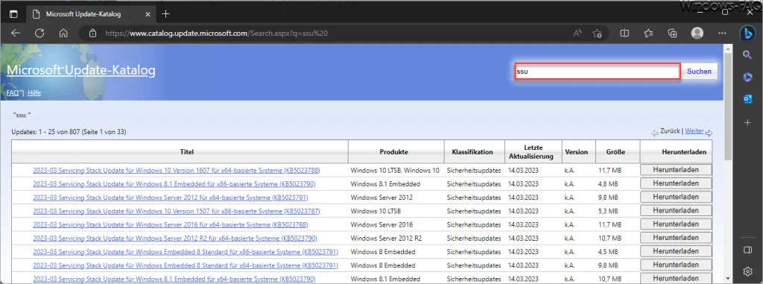
Task: Add this page to favorites
Action: 598,33
